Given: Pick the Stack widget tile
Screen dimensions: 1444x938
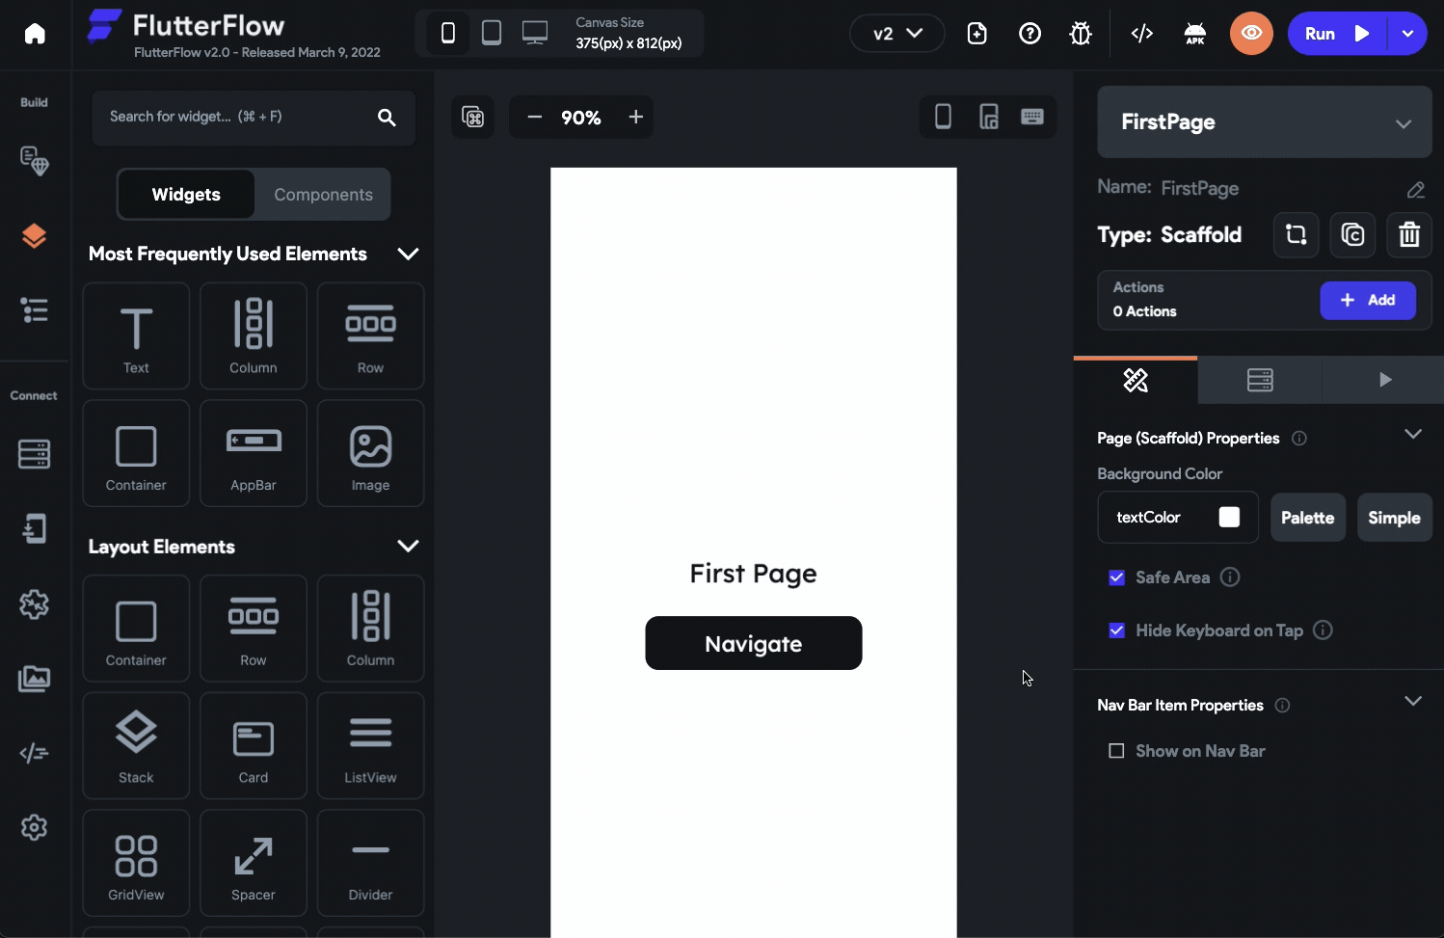Looking at the screenshot, I should [x=136, y=745].
